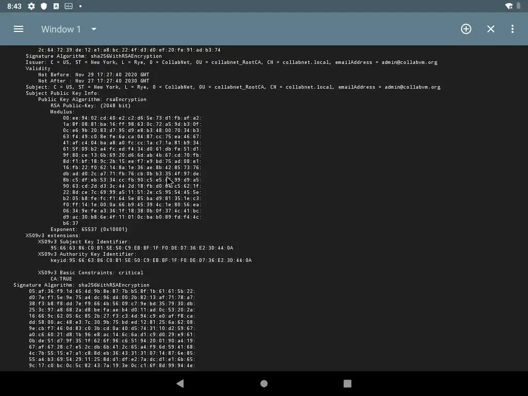This screenshot has width=528, height=396.
Task: Tap the Android home button
Action: pyautogui.click(x=264, y=384)
